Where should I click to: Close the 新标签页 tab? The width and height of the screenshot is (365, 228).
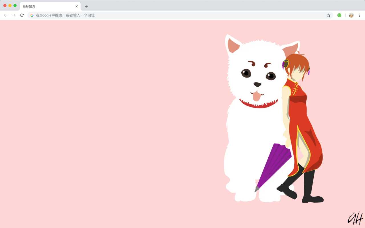[76, 6]
